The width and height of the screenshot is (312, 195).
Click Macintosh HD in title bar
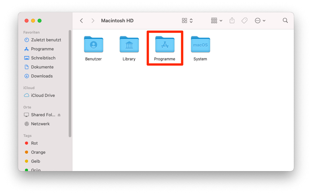coord(117,20)
